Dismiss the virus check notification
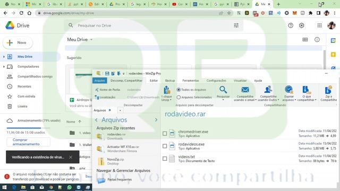This screenshot has width=340, height=191. 71,157
